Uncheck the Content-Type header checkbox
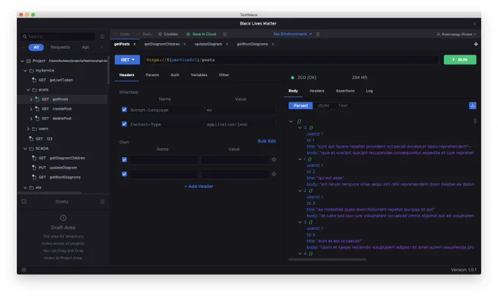 [x=124, y=124]
